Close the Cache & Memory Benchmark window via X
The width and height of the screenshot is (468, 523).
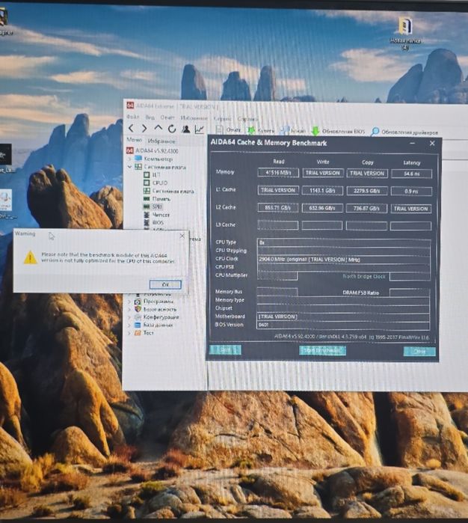(432, 143)
